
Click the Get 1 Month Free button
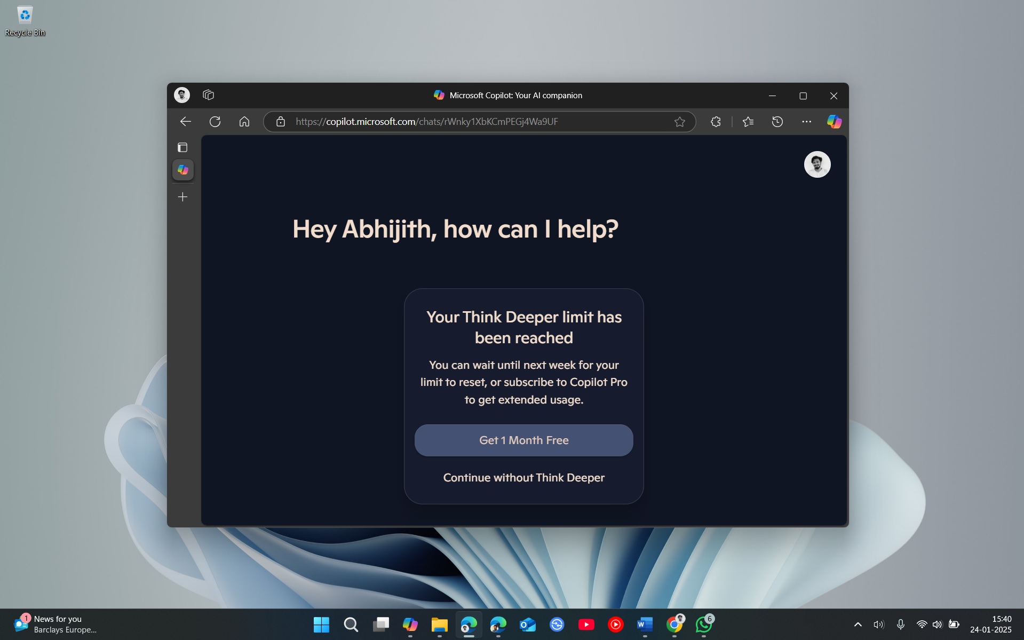[523, 440]
